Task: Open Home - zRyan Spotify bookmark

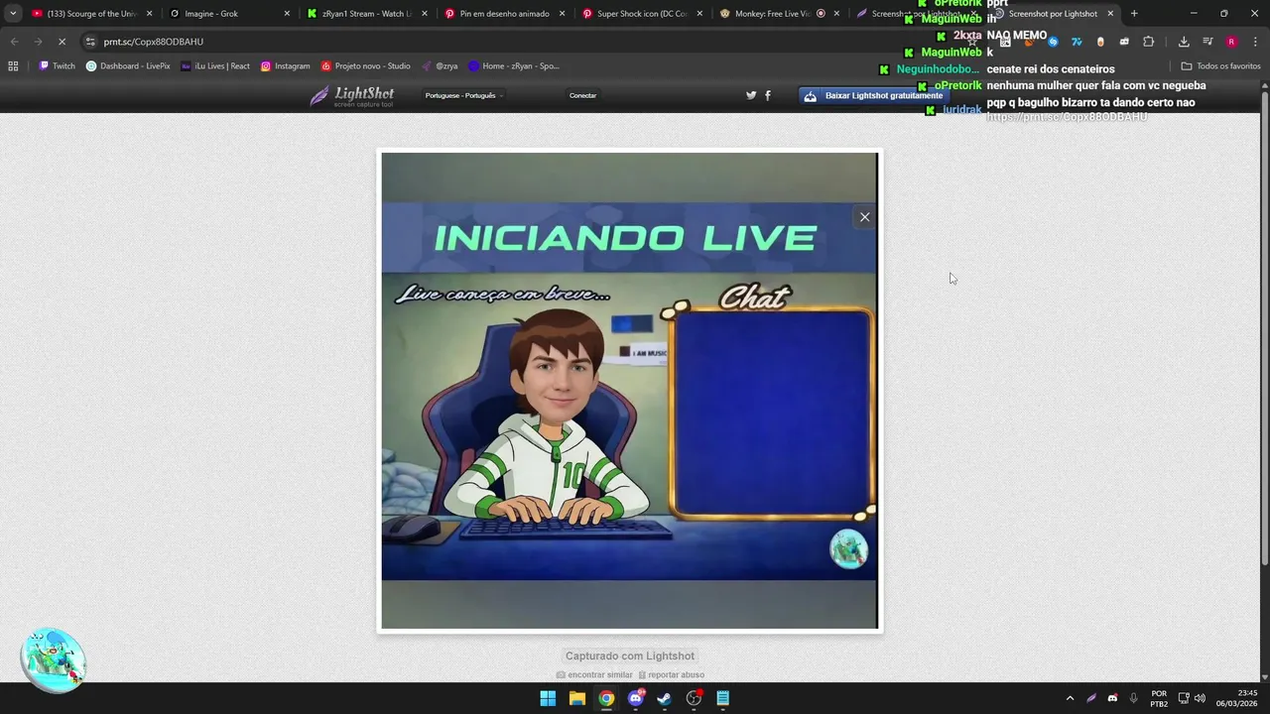Action: point(514,66)
